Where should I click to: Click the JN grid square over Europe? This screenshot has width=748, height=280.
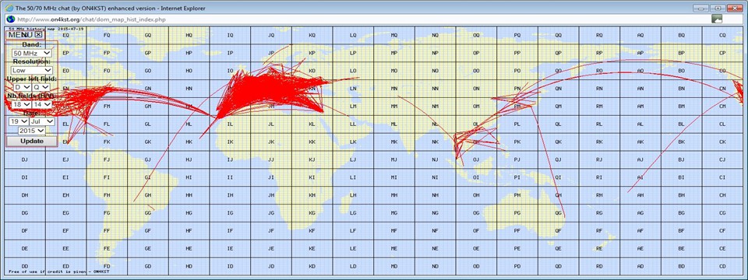tap(271, 89)
